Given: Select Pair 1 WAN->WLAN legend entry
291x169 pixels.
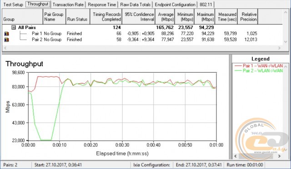Looking at the screenshot, I should click(x=259, y=66).
